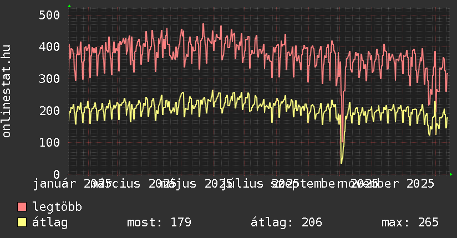Open the onlinestat.hu vertical watermark link
This screenshot has width=457, height=238.
[x=7, y=91]
